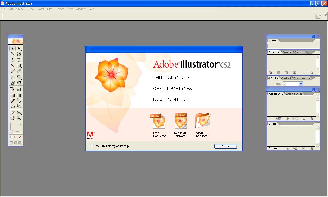328x197 pixels.
Task: Click the Default Fill and Stroke icon
Action: [12, 132]
